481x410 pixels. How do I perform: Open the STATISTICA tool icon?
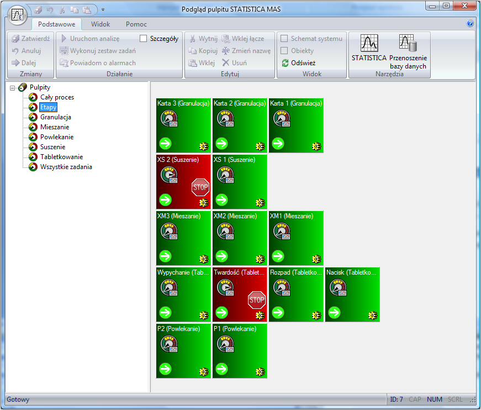[x=369, y=48]
